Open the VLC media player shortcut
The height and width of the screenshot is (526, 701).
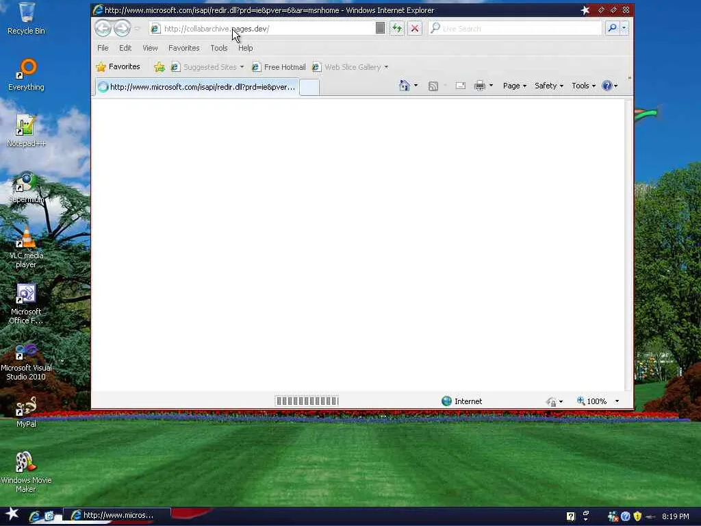[x=27, y=247]
